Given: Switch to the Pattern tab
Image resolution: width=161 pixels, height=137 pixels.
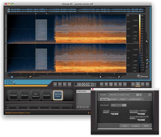Looking at the screenshot, I should pos(123,99).
